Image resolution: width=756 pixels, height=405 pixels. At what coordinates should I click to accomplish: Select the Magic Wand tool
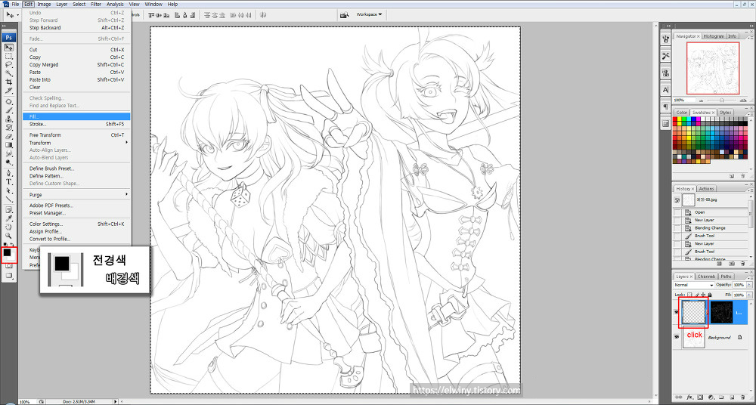point(9,73)
